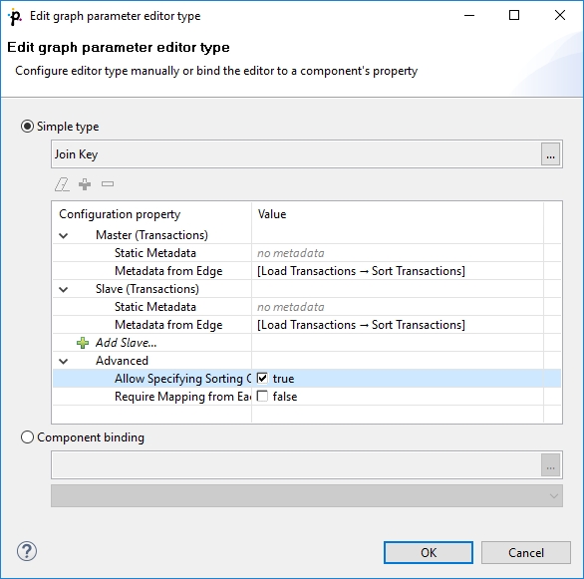
Task: Collapse the Master (Transactions) group
Action: pos(64,236)
